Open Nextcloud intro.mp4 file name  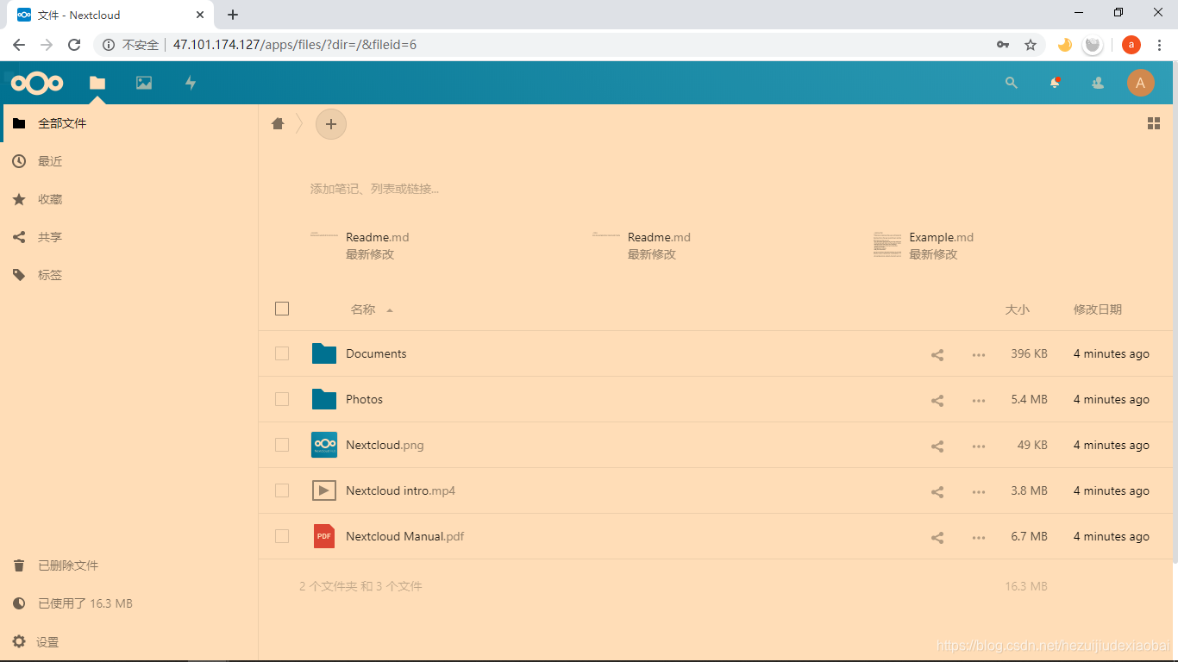[x=400, y=490]
